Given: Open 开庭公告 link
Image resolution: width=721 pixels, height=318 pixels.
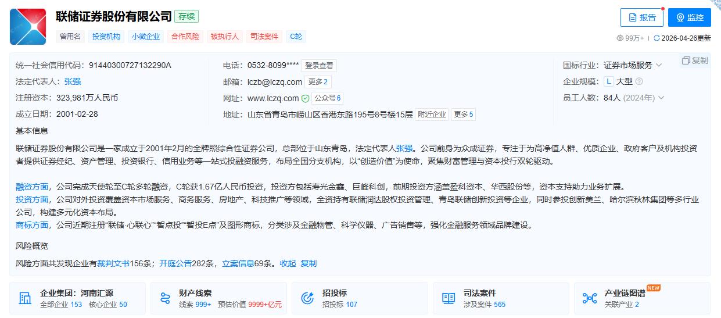Looking at the screenshot, I should [175, 263].
